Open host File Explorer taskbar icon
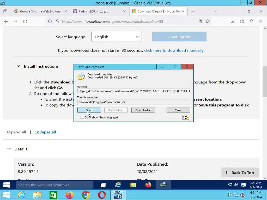 [x=37, y=195]
